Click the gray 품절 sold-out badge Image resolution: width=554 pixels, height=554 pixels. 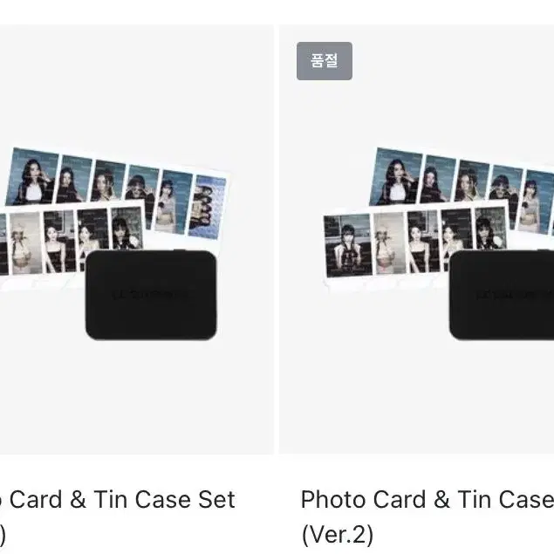324,61
